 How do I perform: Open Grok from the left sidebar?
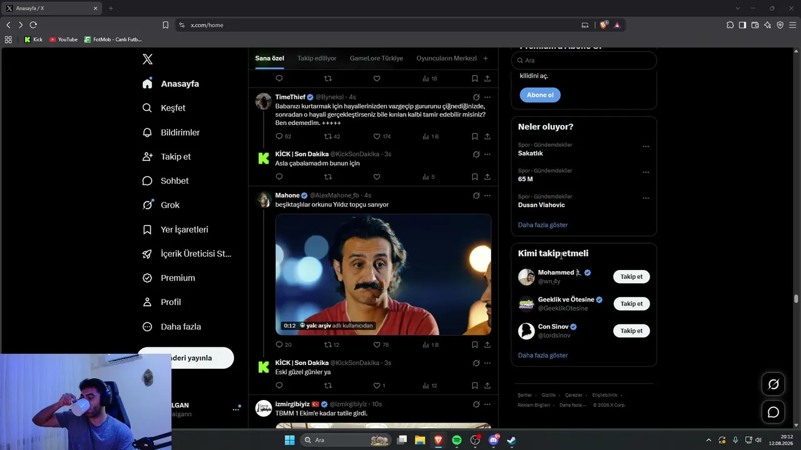[x=161, y=205]
